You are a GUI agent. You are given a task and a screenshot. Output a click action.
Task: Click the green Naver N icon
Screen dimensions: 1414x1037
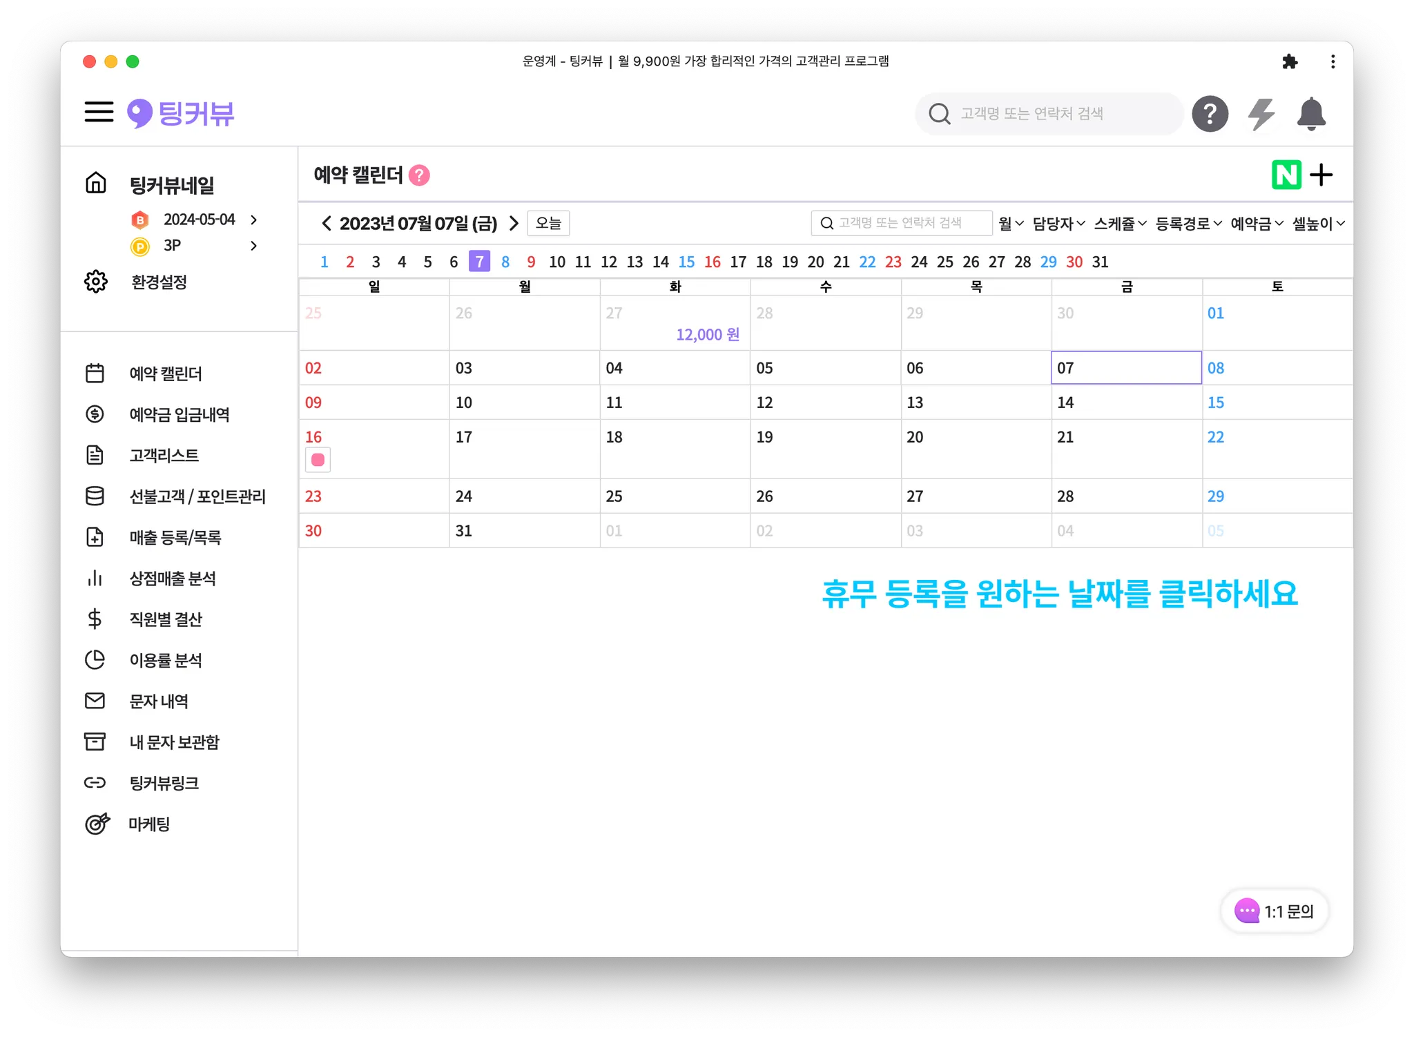(1286, 175)
